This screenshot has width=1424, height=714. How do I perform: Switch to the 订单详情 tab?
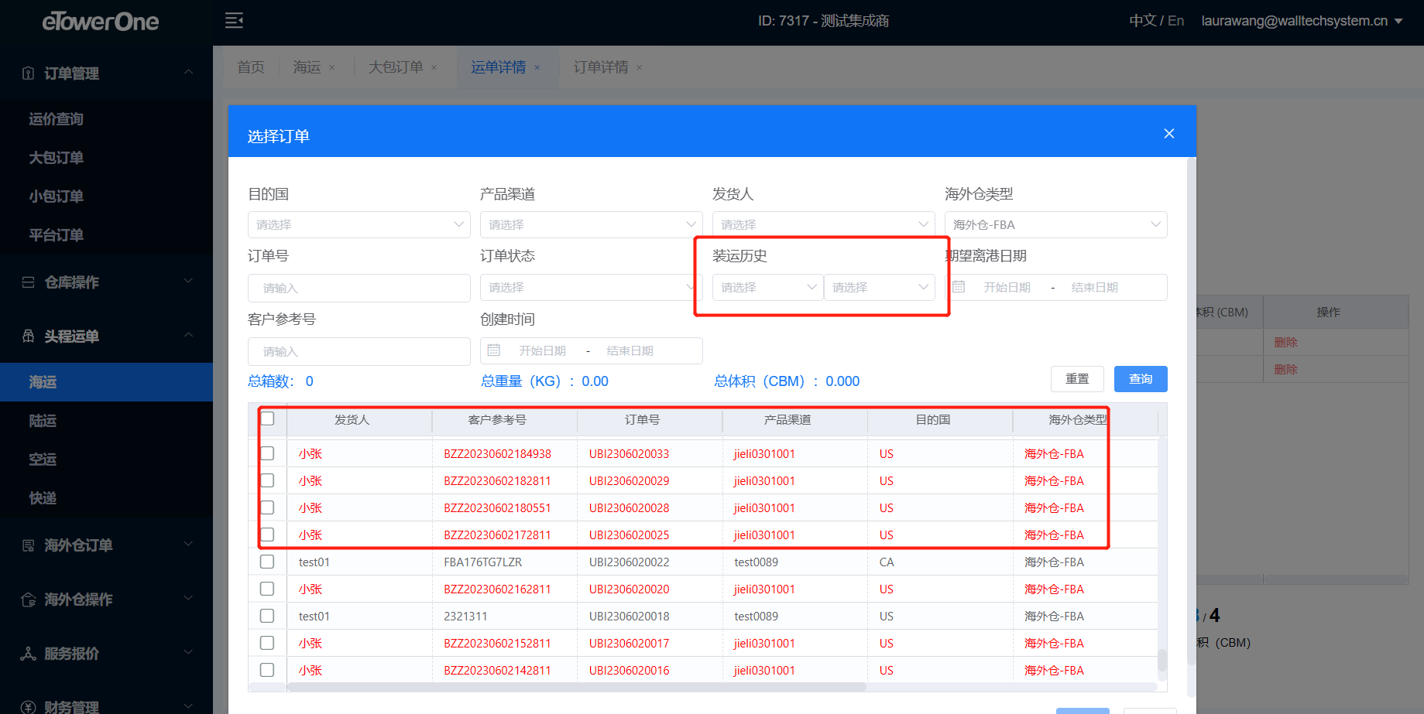[601, 67]
